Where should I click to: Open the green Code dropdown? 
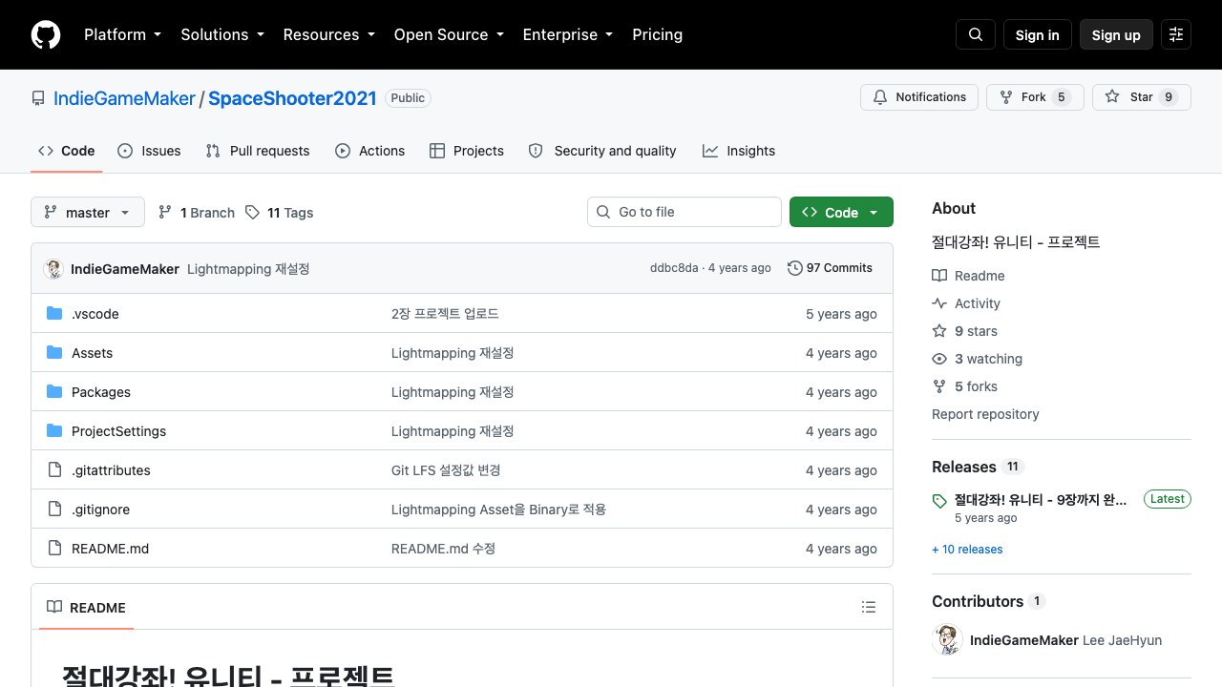(x=841, y=212)
